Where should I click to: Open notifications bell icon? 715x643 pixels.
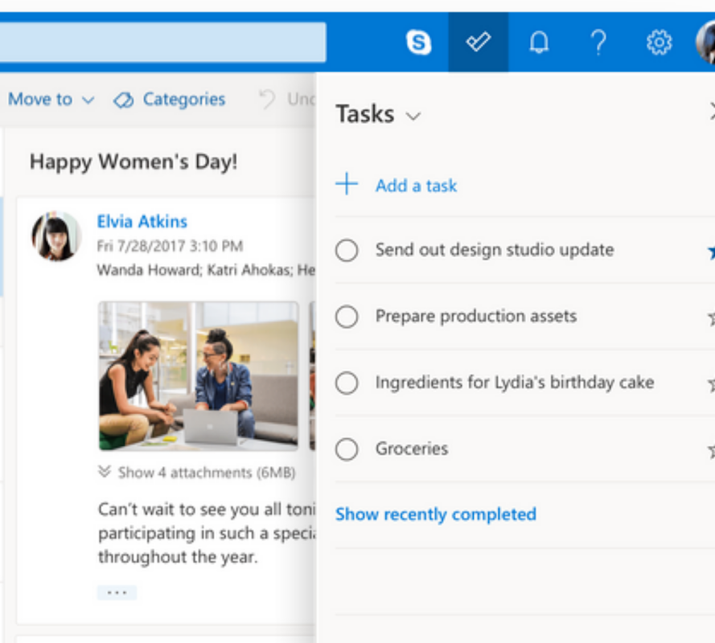coord(538,42)
